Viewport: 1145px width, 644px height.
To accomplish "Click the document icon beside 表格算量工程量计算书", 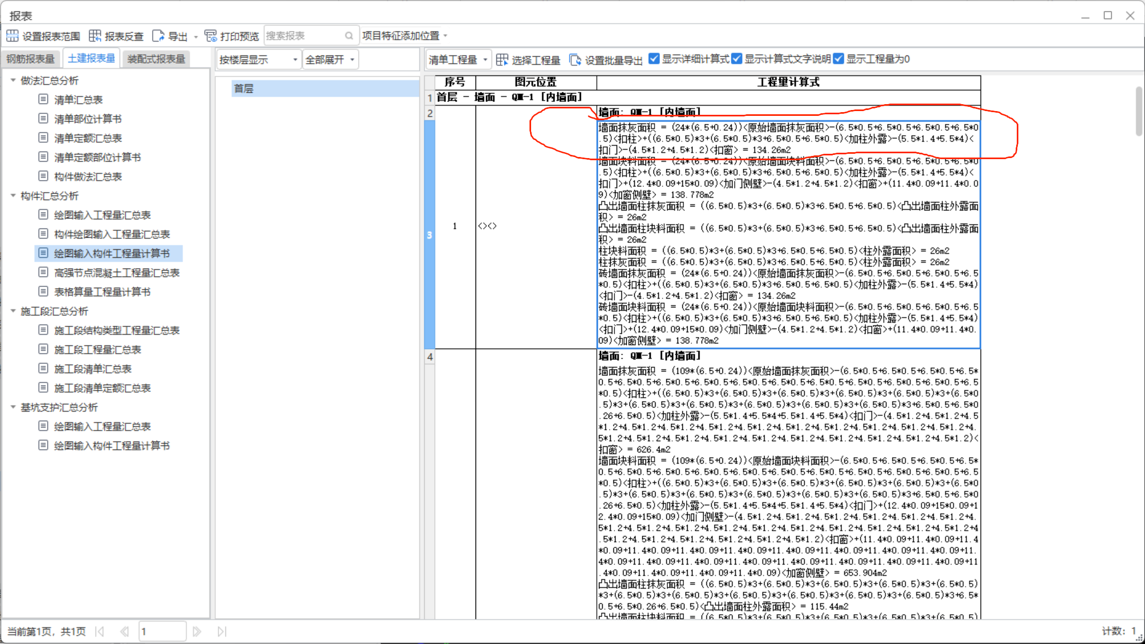I will coord(43,291).
